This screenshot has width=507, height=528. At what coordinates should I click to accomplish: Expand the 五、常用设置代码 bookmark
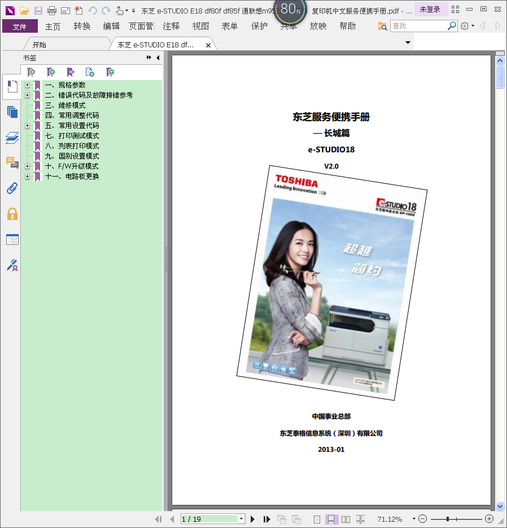tap(27, 126)
